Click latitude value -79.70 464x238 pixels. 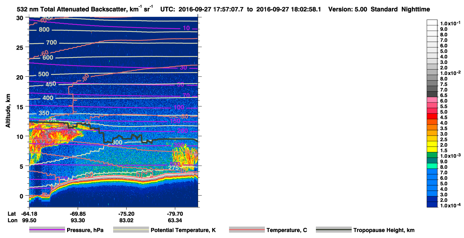175,214
